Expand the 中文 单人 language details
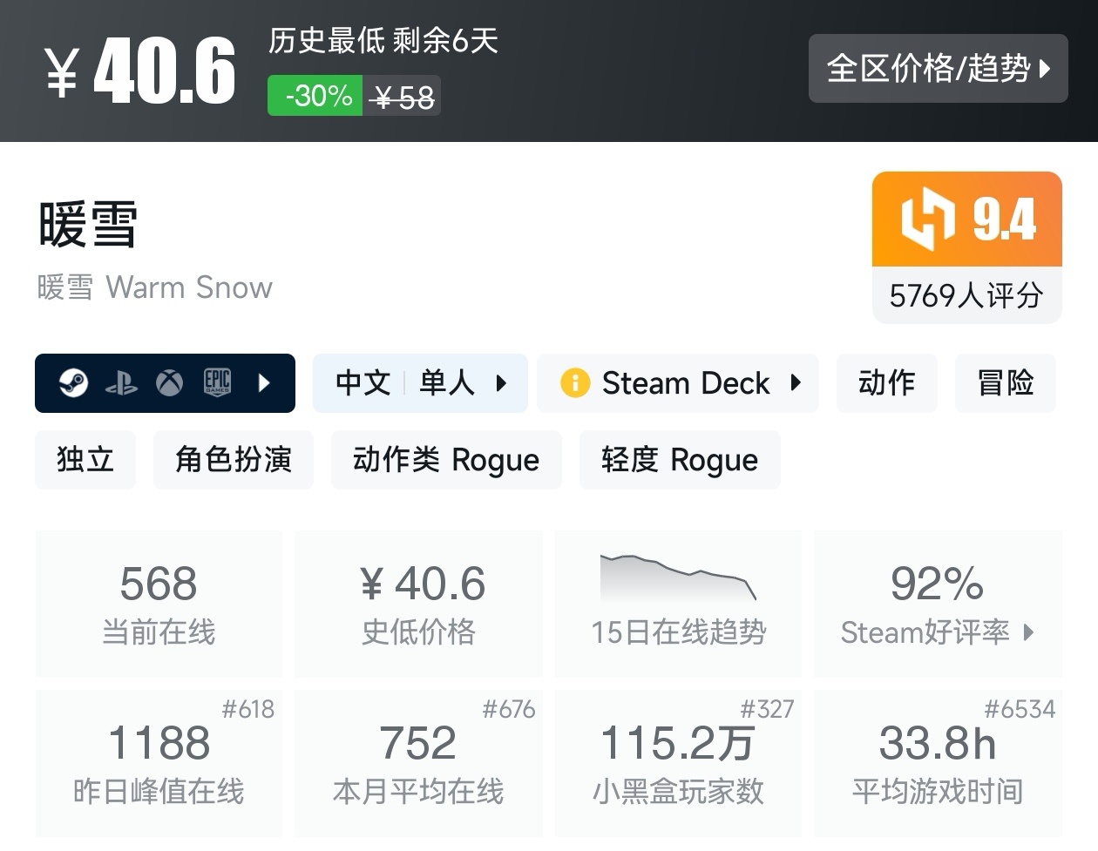Viewport: 1098px width, 851px height. pos(420,383)
